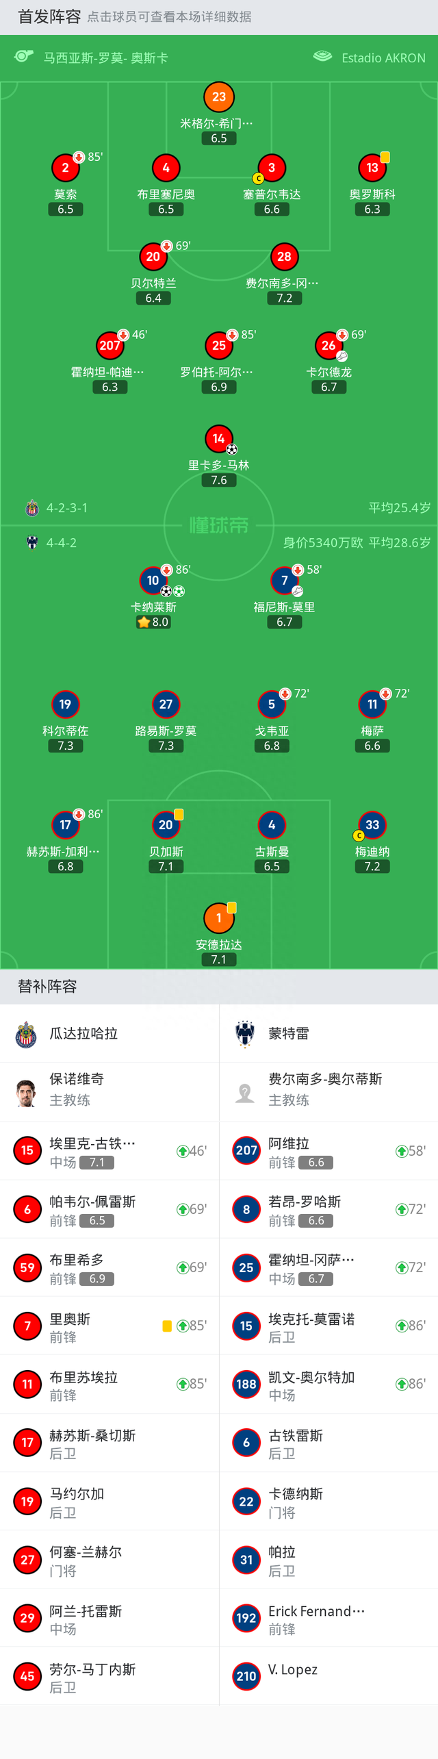The height and width of the screenshot is (1759, 438).
Task: Open substitute 188 凯文-奥尔特加 row
Action: pyautogui.click(x=328, y=1384)
